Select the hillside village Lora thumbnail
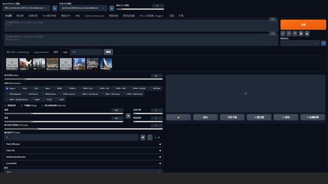The height and width of the screenshot is (184, 328). point(93,64)
